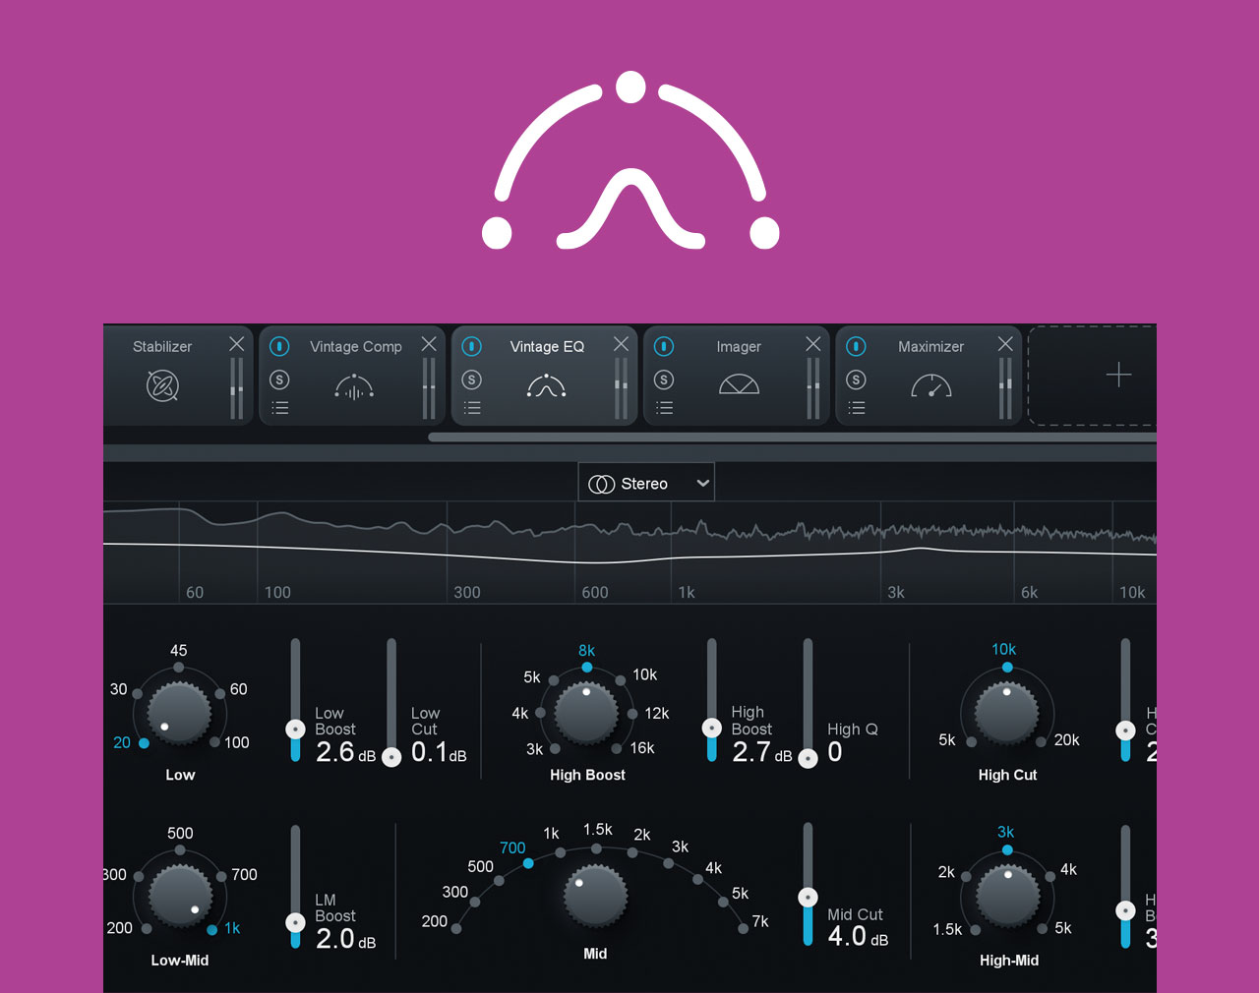This screenshot has width=1259, height=993.
Task: Click the Mid frequency knob
Action: point(595,897)
